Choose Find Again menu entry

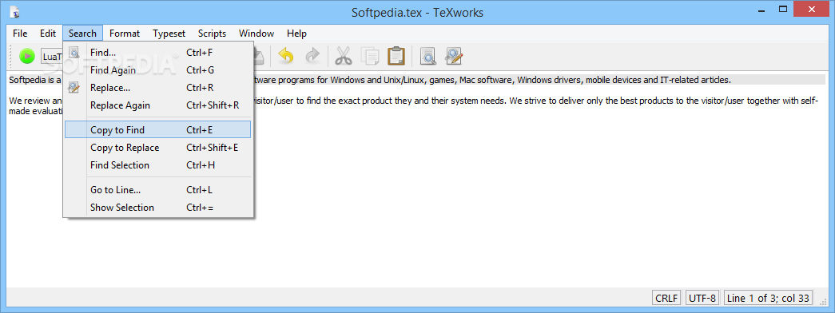pos(157,69)
